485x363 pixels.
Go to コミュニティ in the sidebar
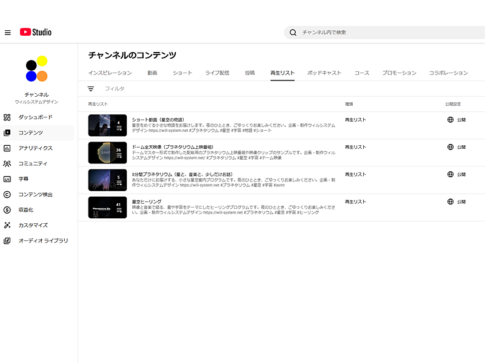(33, 163)
